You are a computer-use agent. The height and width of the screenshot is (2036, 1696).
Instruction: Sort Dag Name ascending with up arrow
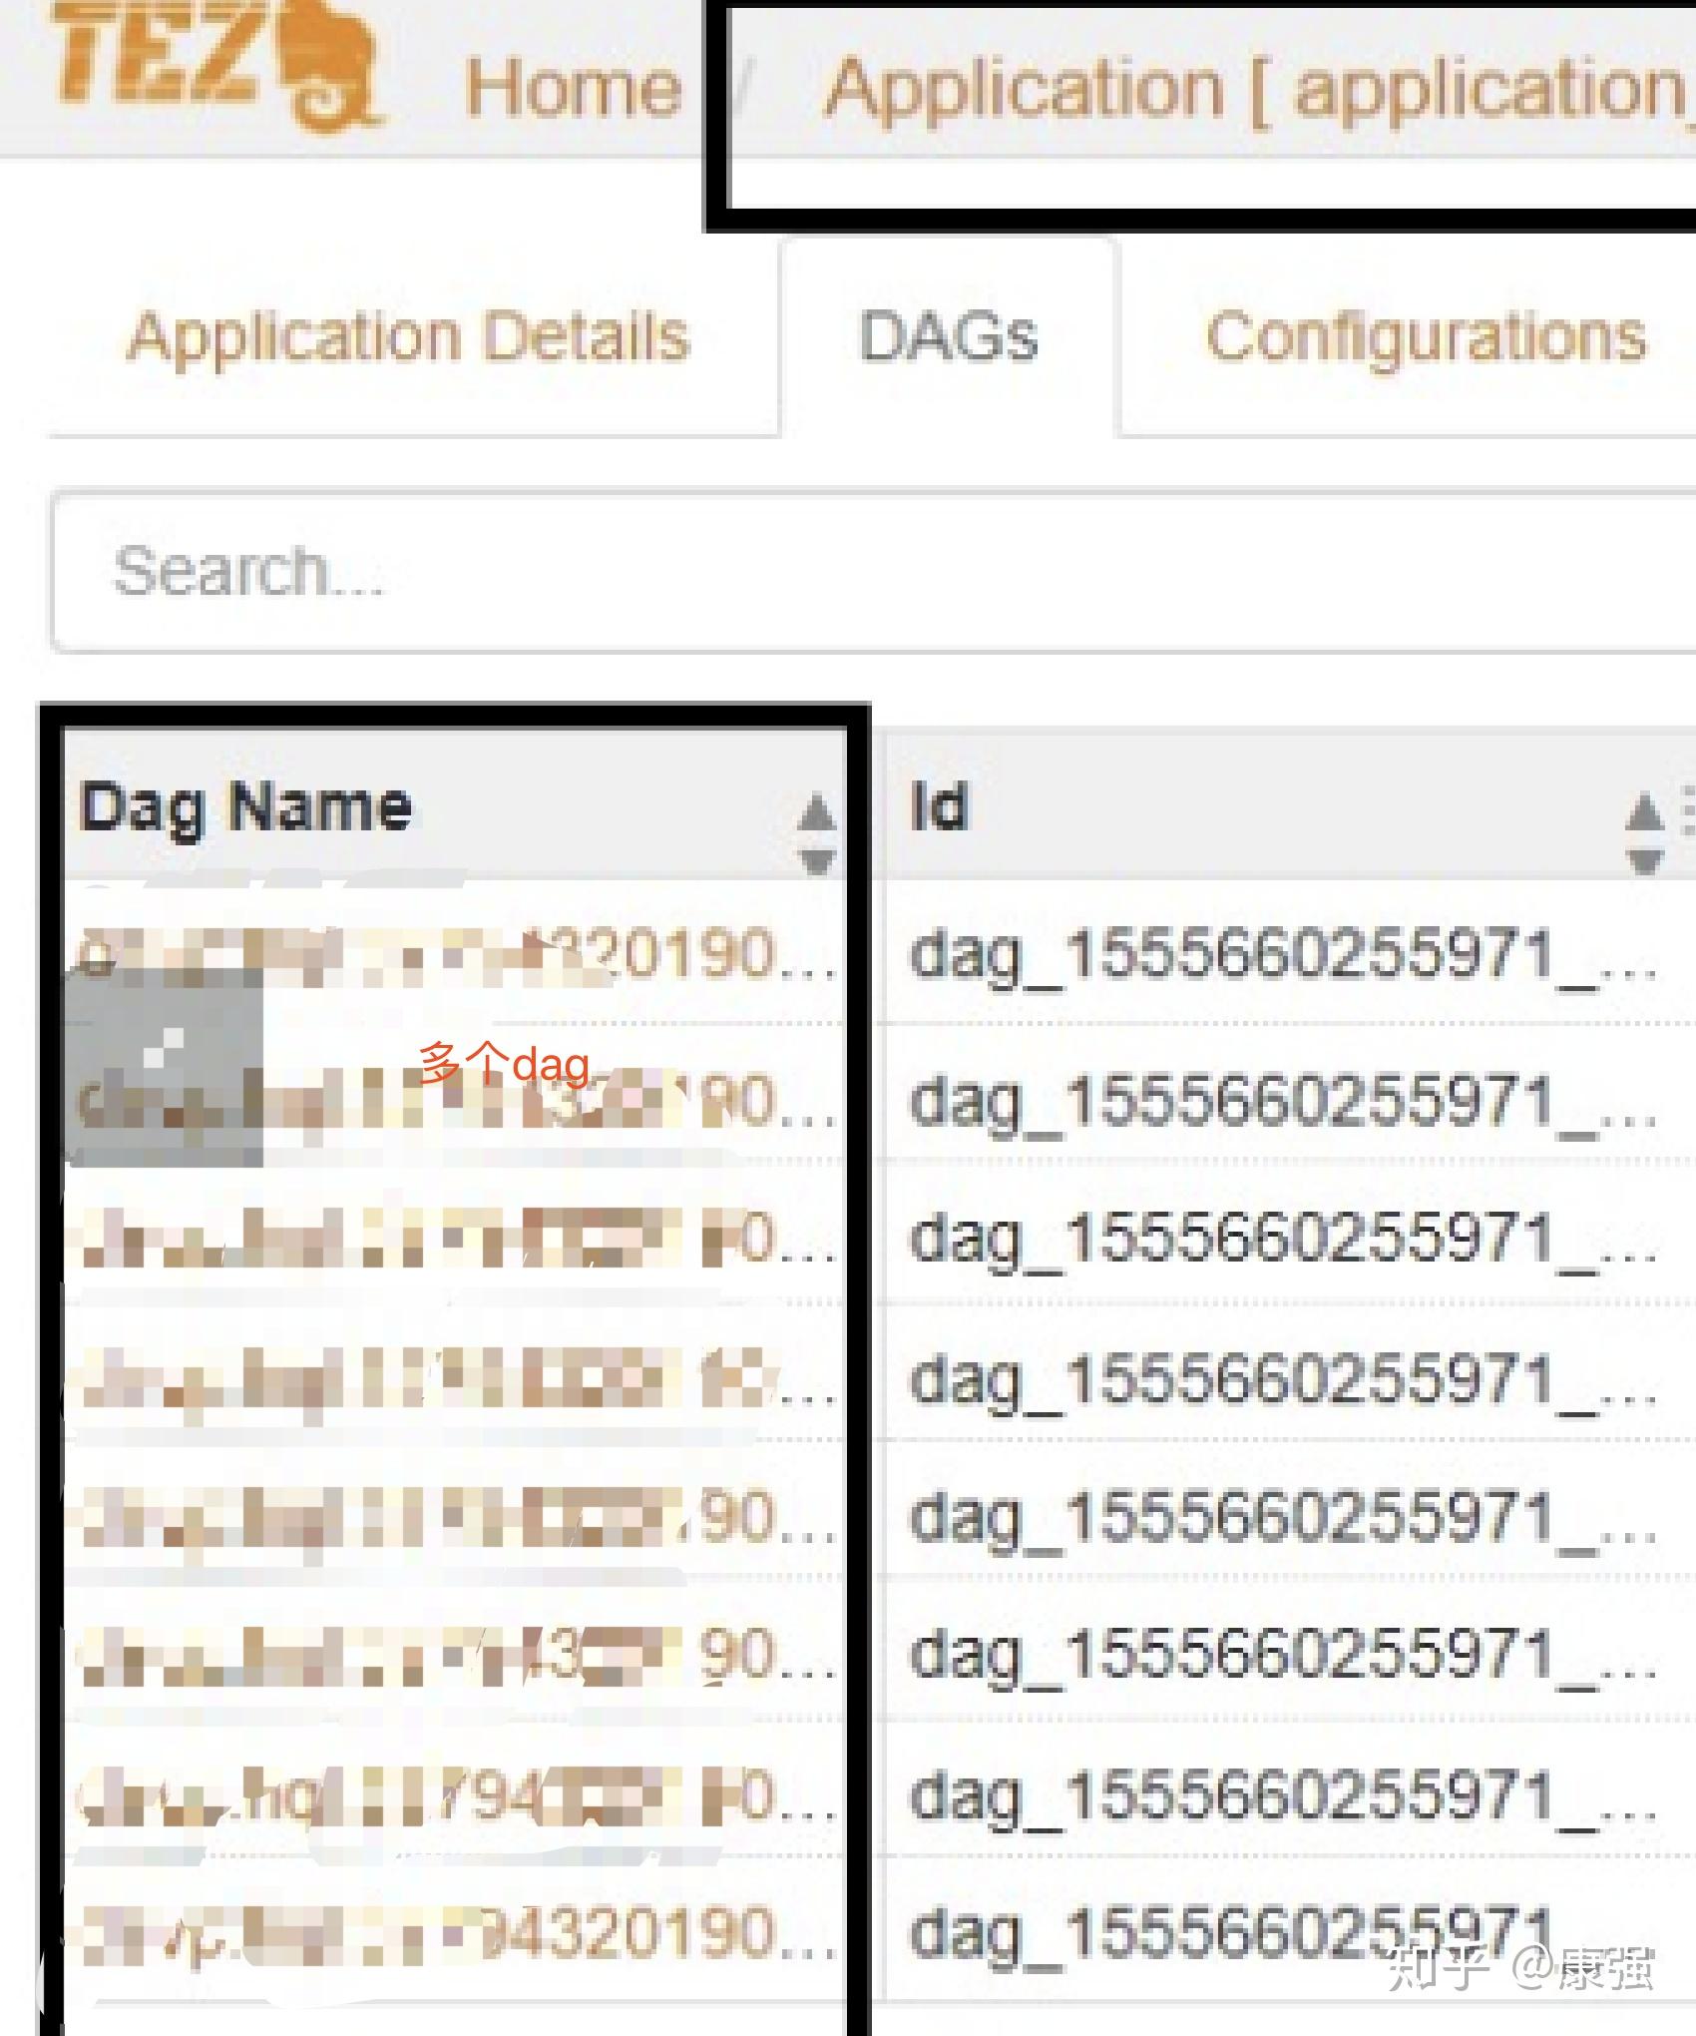[x=817, y=811]
